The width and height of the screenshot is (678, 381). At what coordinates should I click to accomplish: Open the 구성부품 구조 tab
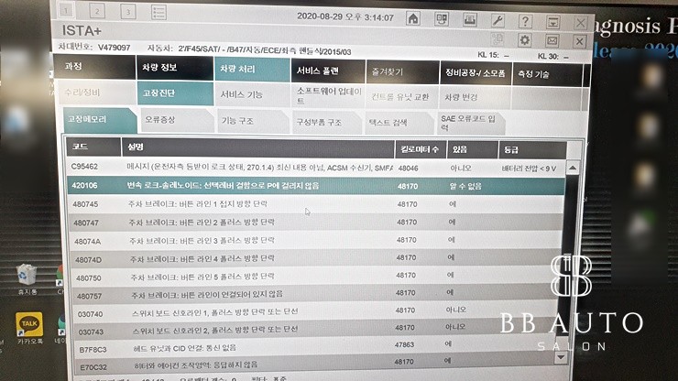(326, 123)
